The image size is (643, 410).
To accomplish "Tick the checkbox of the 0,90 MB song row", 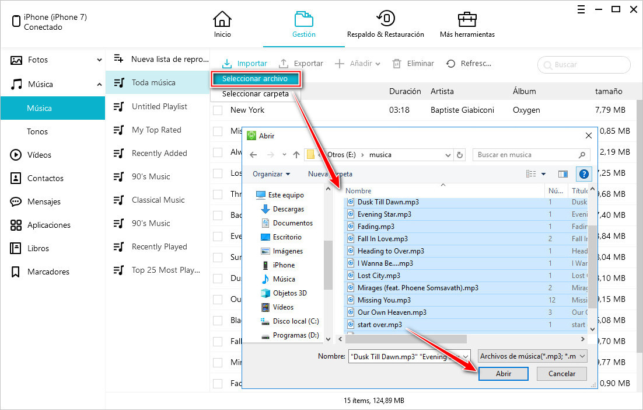I will coord(218,384).
